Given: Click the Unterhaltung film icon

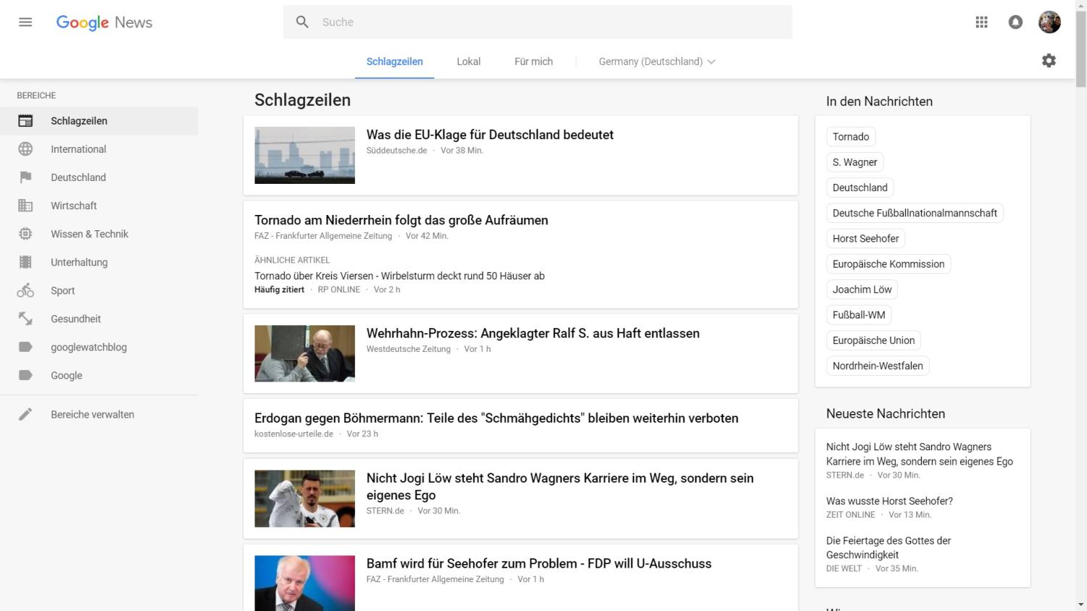Looking at the screenshot, I should 25,262.
